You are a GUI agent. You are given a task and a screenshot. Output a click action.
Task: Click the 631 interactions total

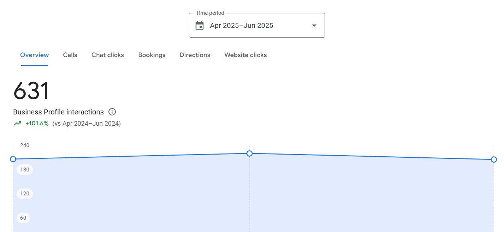pyautogui.click(x=31, y=91)
